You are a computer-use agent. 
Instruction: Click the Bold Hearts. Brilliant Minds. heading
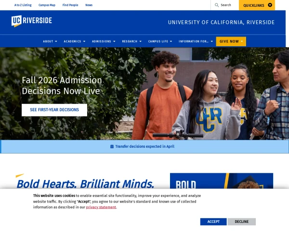pos(85,184)
